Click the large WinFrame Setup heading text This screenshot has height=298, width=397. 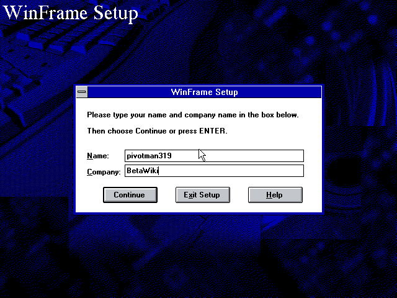(x=71, y=14)
